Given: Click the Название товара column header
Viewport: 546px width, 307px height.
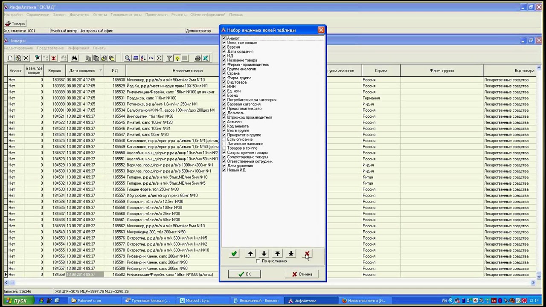Looking at the screenshot, I should [x=188, y=70].
